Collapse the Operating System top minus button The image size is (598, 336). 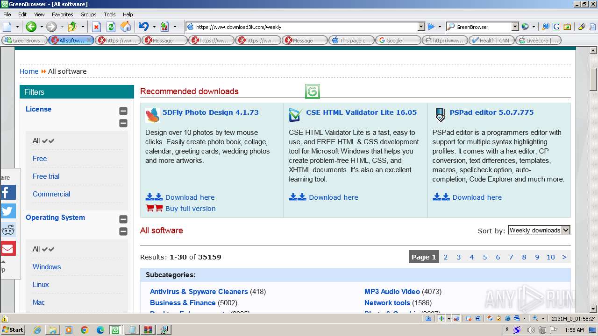123,219
